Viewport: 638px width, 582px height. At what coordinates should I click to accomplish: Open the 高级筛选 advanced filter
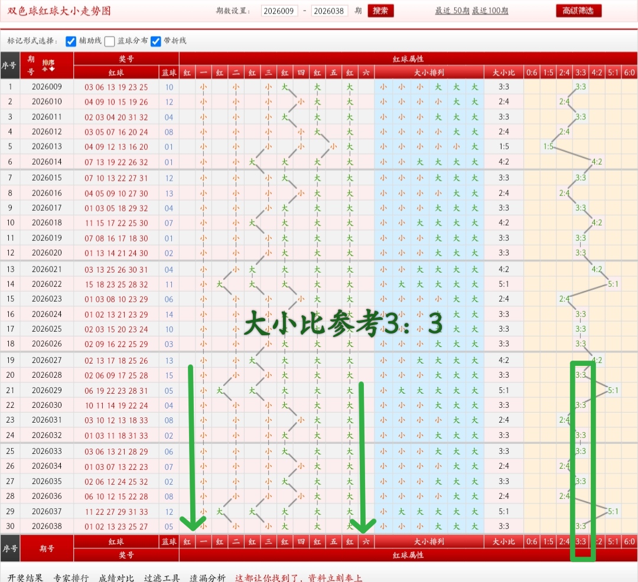[578, 11]
